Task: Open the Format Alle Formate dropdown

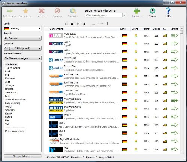Action: coord(22,38)
